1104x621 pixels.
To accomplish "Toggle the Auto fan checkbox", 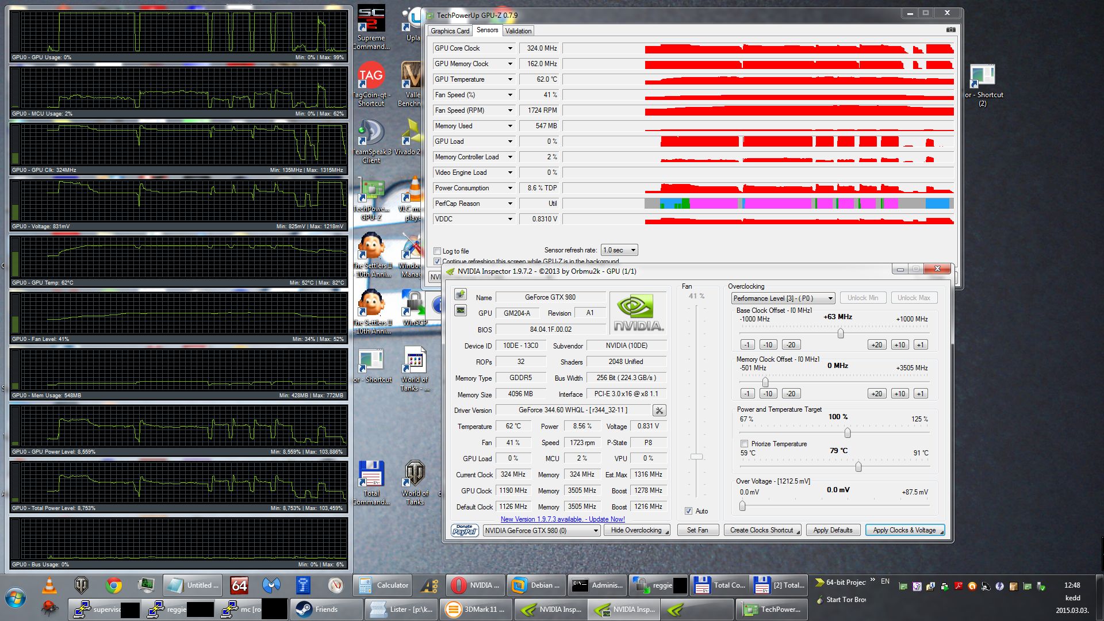I will (688, 511).
